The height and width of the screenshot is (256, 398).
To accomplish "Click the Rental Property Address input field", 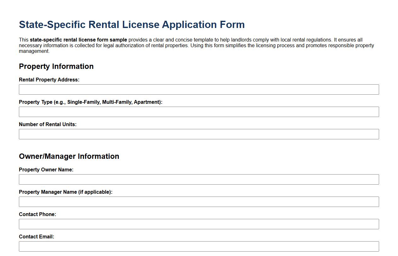I will click(x=199, y=89).
